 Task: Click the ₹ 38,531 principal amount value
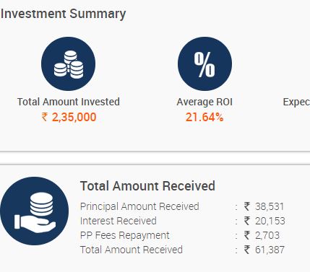point(264,206)
